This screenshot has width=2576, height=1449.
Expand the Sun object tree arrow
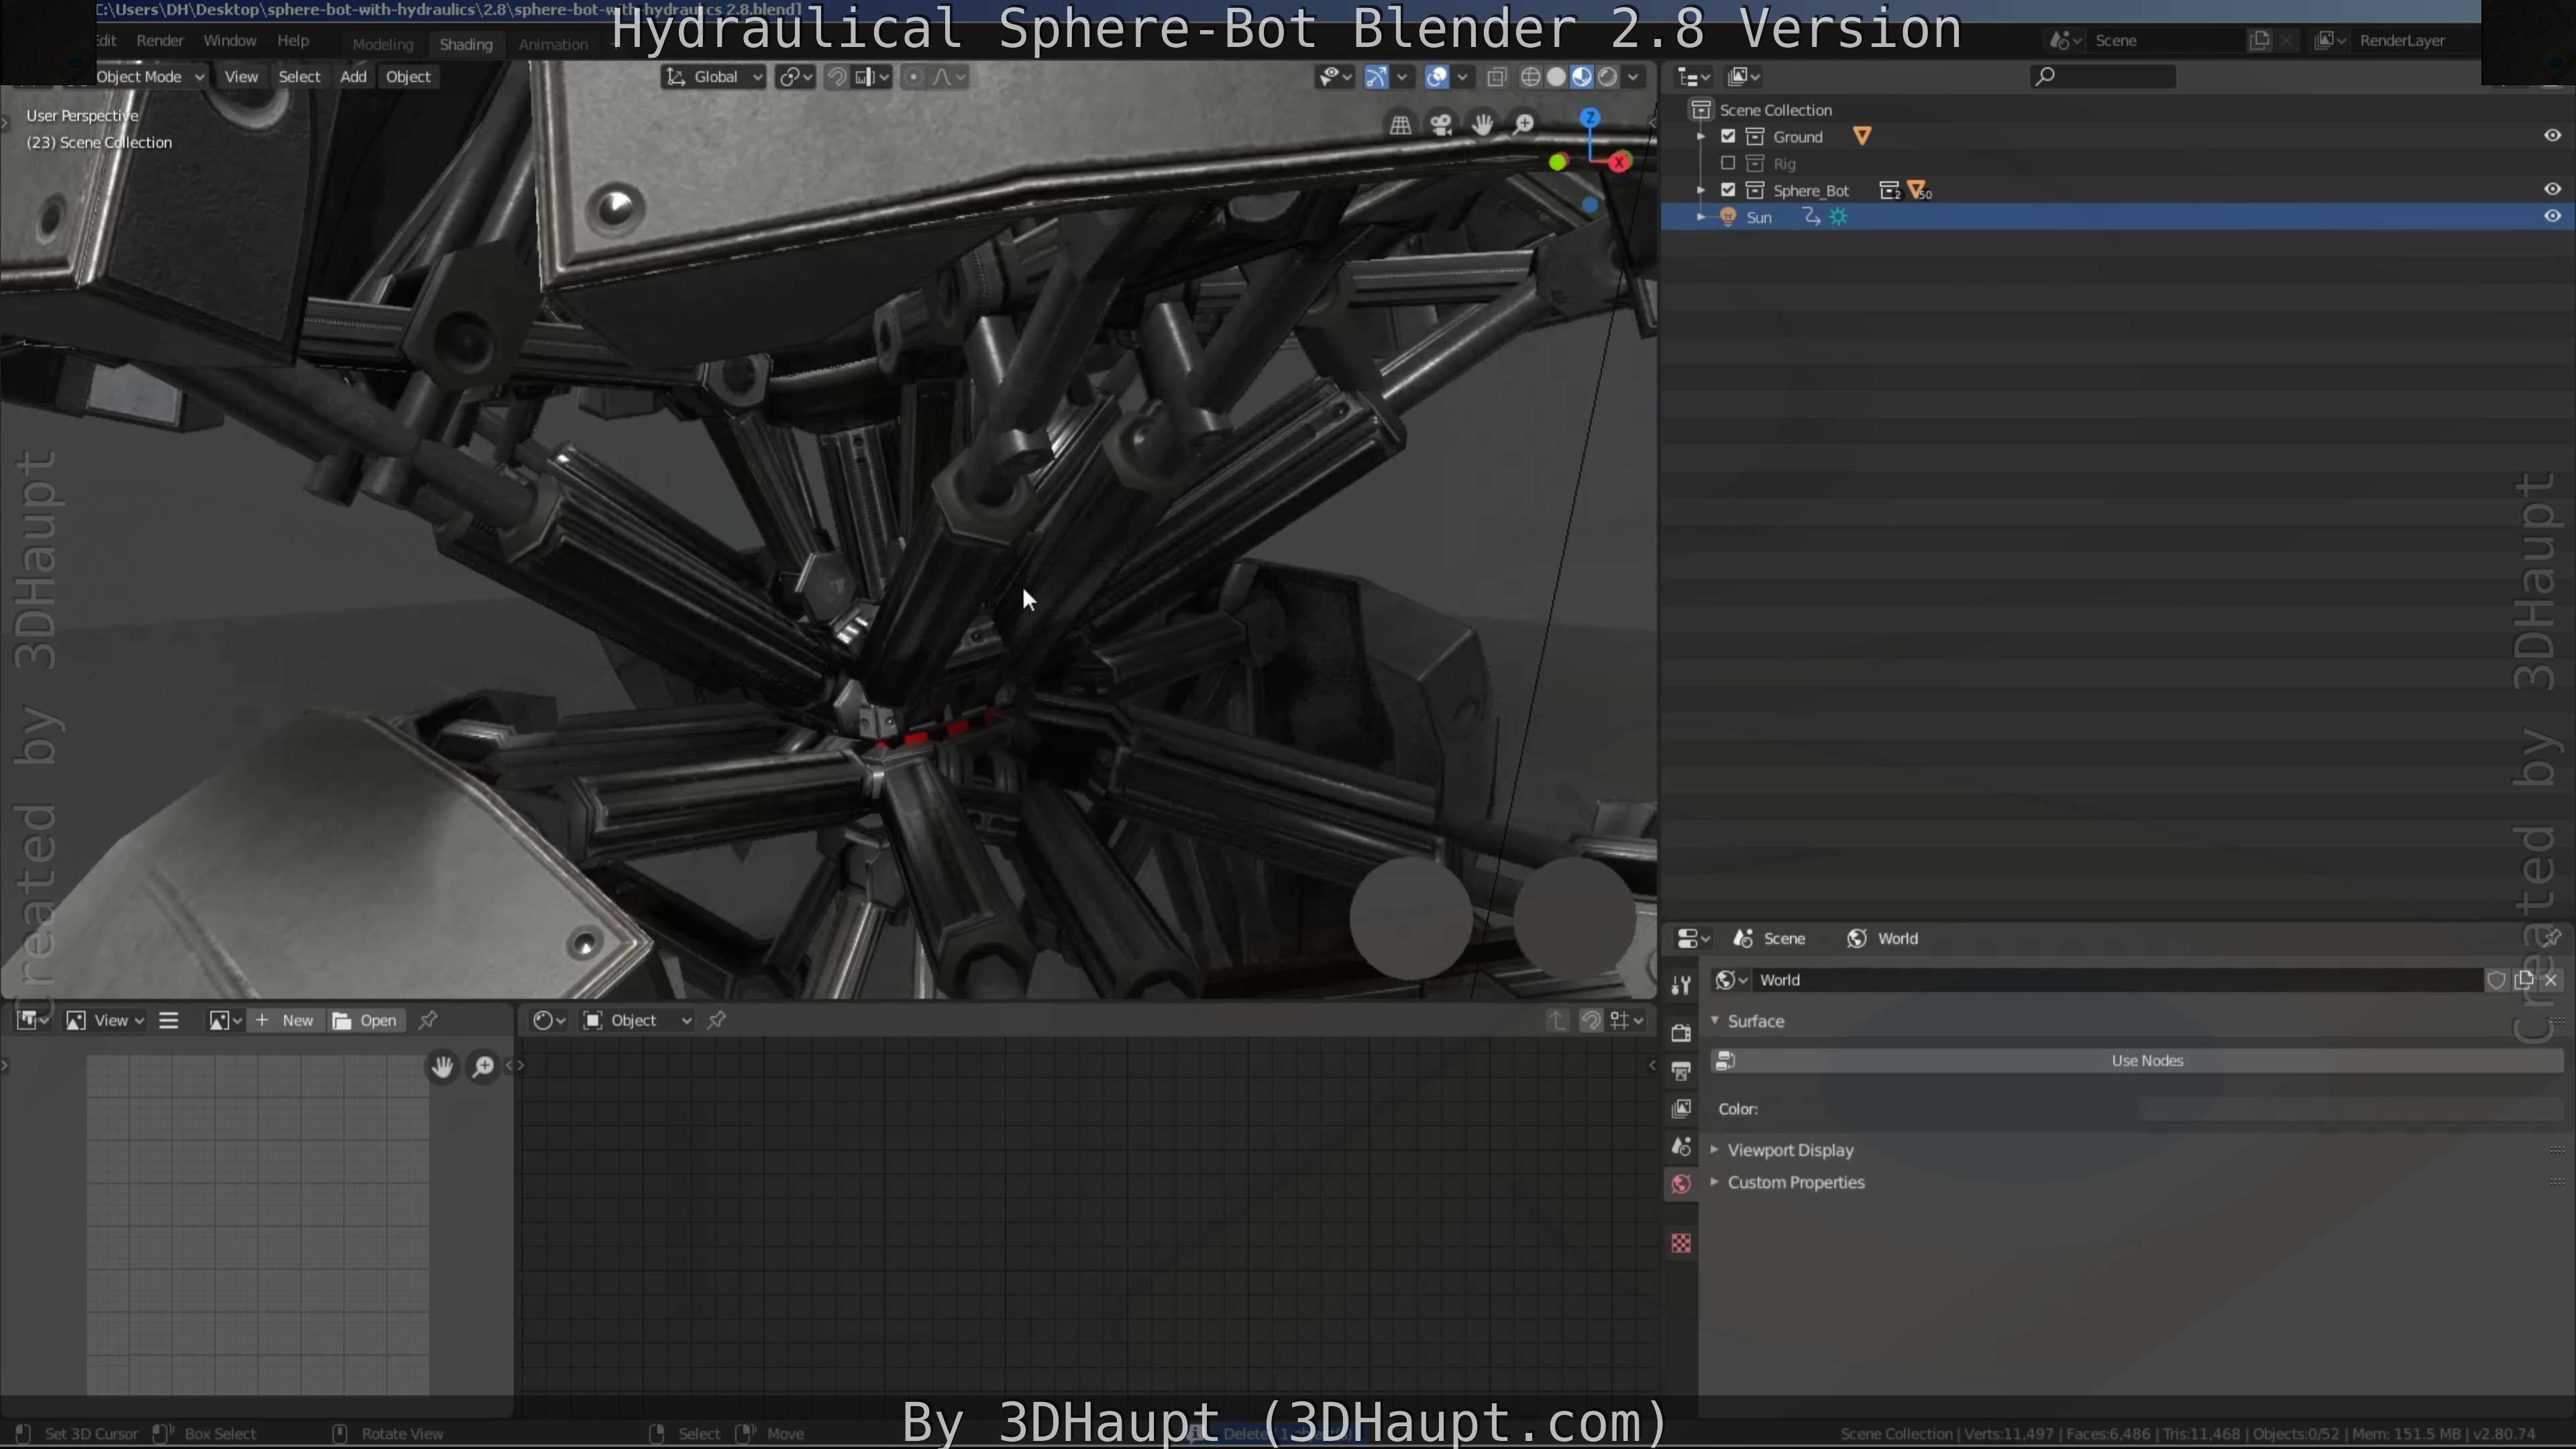(x=1701, y=217)
